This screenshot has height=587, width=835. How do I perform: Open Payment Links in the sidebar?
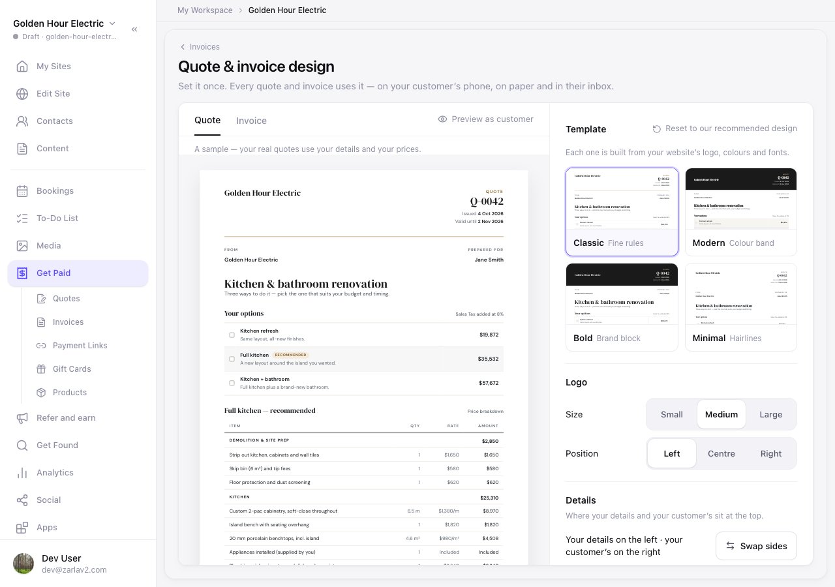(x=80, y=346)
